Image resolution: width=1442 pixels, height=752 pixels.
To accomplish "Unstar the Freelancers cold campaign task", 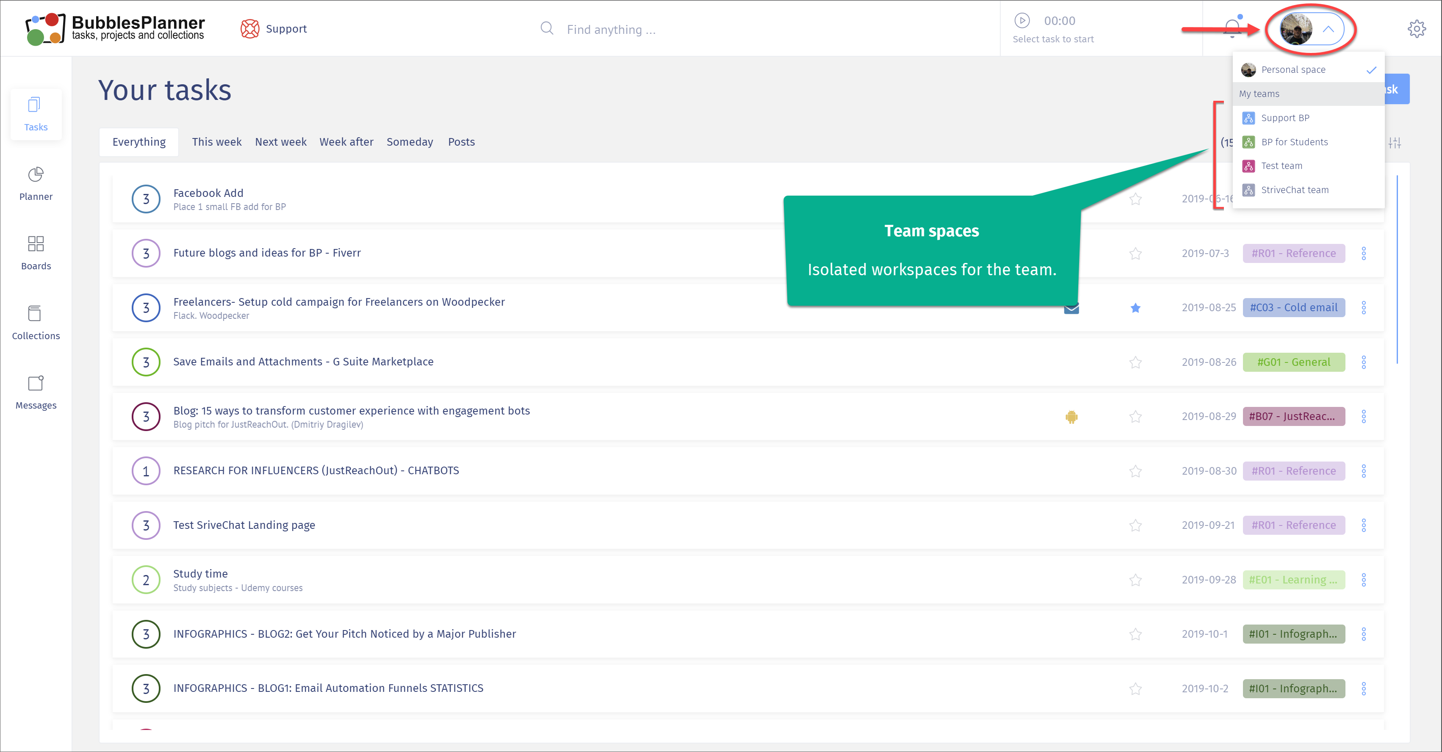I will point(1135,308).
